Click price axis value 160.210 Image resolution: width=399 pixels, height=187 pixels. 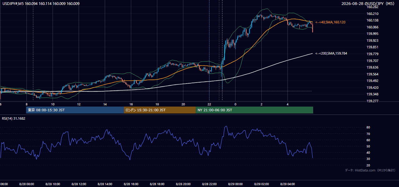click(x=372, y=14)
